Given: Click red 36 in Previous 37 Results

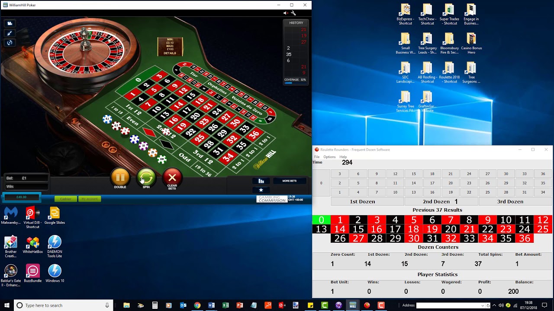Looking at the screenshot, I should point(525,238).
